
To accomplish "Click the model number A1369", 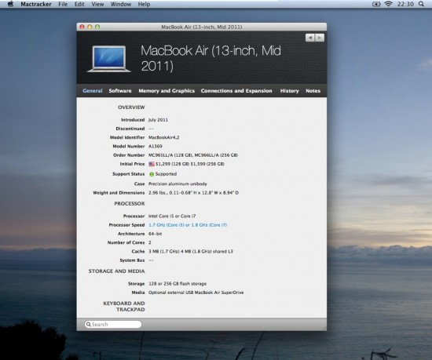I will [156, 147].
